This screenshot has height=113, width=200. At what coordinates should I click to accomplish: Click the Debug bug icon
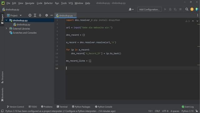tap(170, 9)
